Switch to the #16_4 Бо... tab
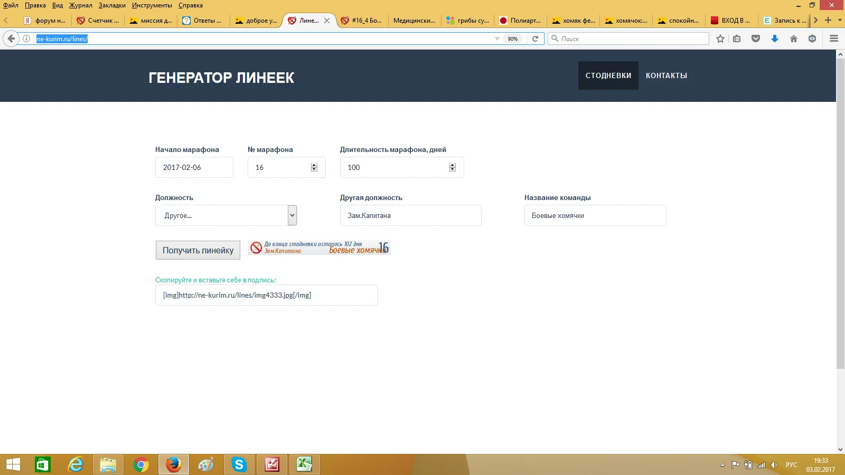 coord(362,21)
